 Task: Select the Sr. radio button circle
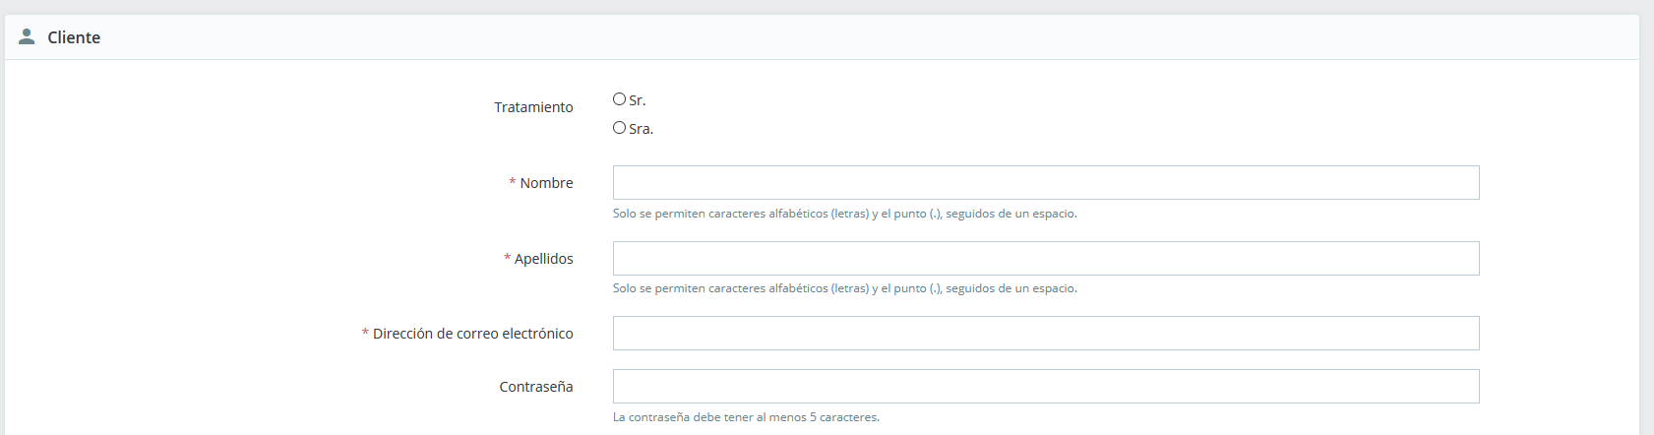click(x=619, y=99)
